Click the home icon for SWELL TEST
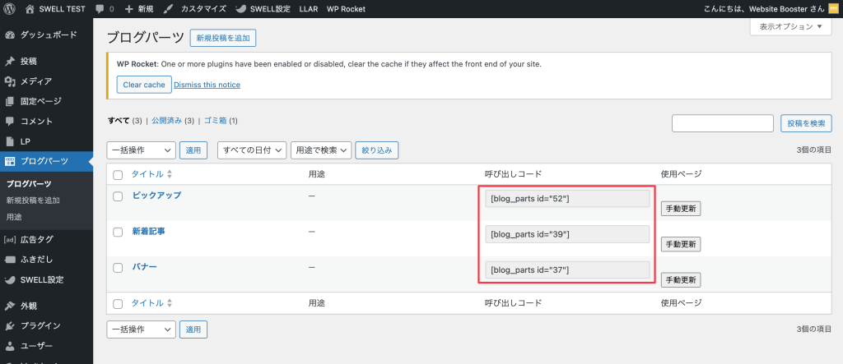Image resolution: width=843 pixels, height=364 pixels. click(x=30, y=8)
